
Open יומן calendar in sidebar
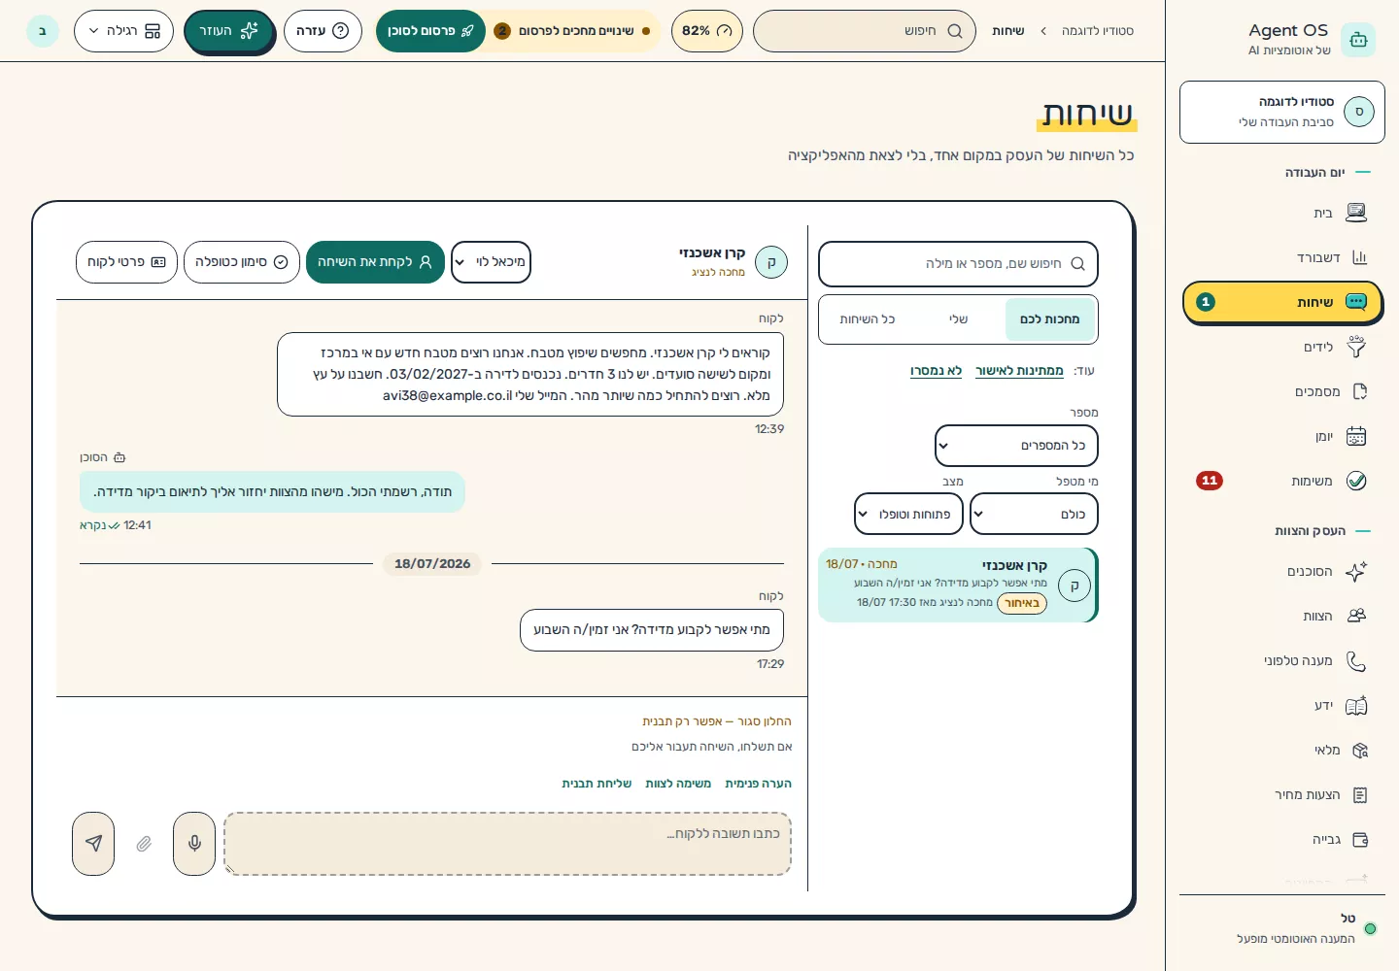click(x=1282, y=436)
